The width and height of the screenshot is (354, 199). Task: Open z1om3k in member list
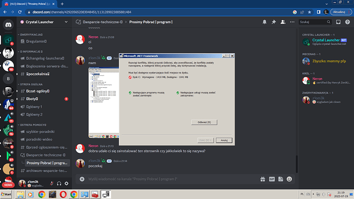[x=326, y=99]
